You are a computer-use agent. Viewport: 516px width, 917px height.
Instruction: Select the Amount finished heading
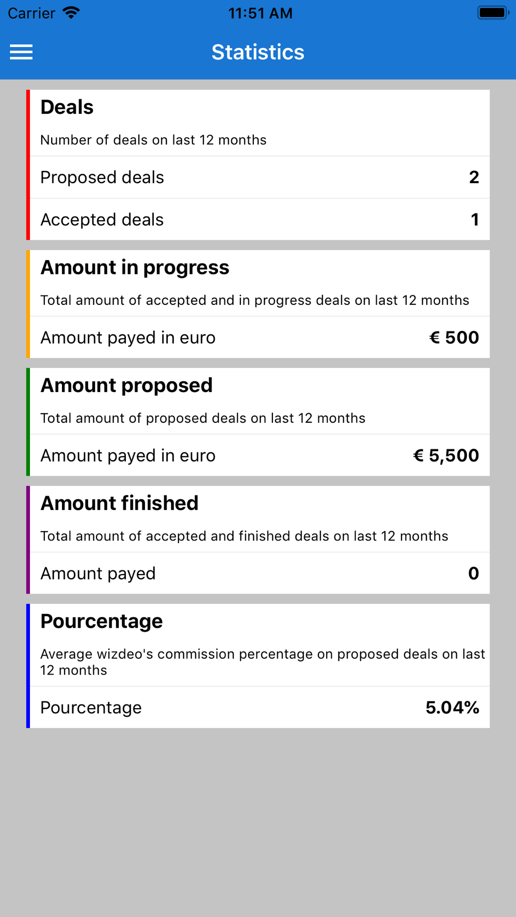[x=119, y=503]
